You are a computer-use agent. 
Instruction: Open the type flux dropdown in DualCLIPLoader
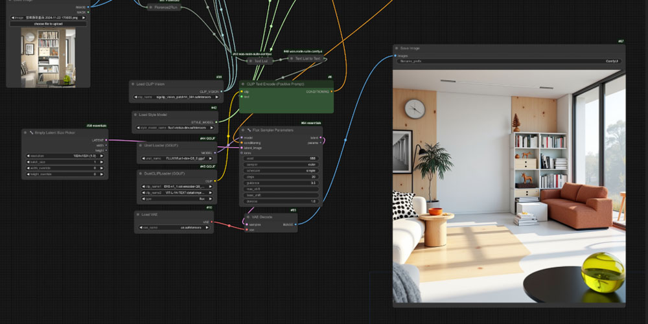point(177,199)
